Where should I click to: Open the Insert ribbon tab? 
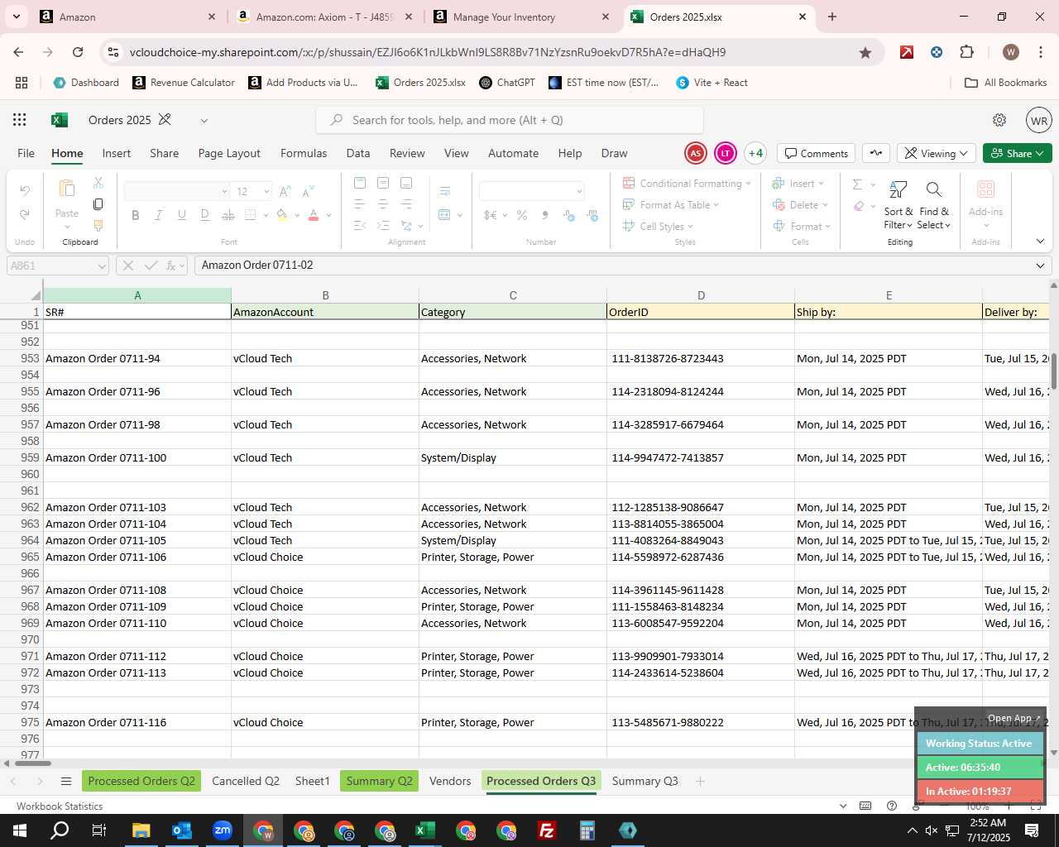(116, 153)
